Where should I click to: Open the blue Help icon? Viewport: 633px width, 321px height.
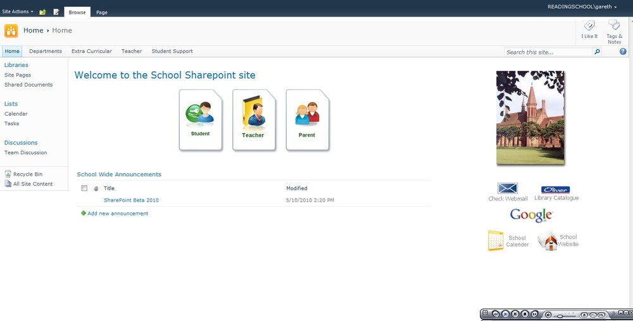[x=623, y=51]
